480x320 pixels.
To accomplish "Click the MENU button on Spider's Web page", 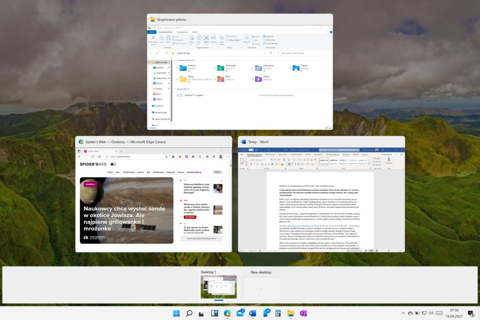I will click(217, 172).
